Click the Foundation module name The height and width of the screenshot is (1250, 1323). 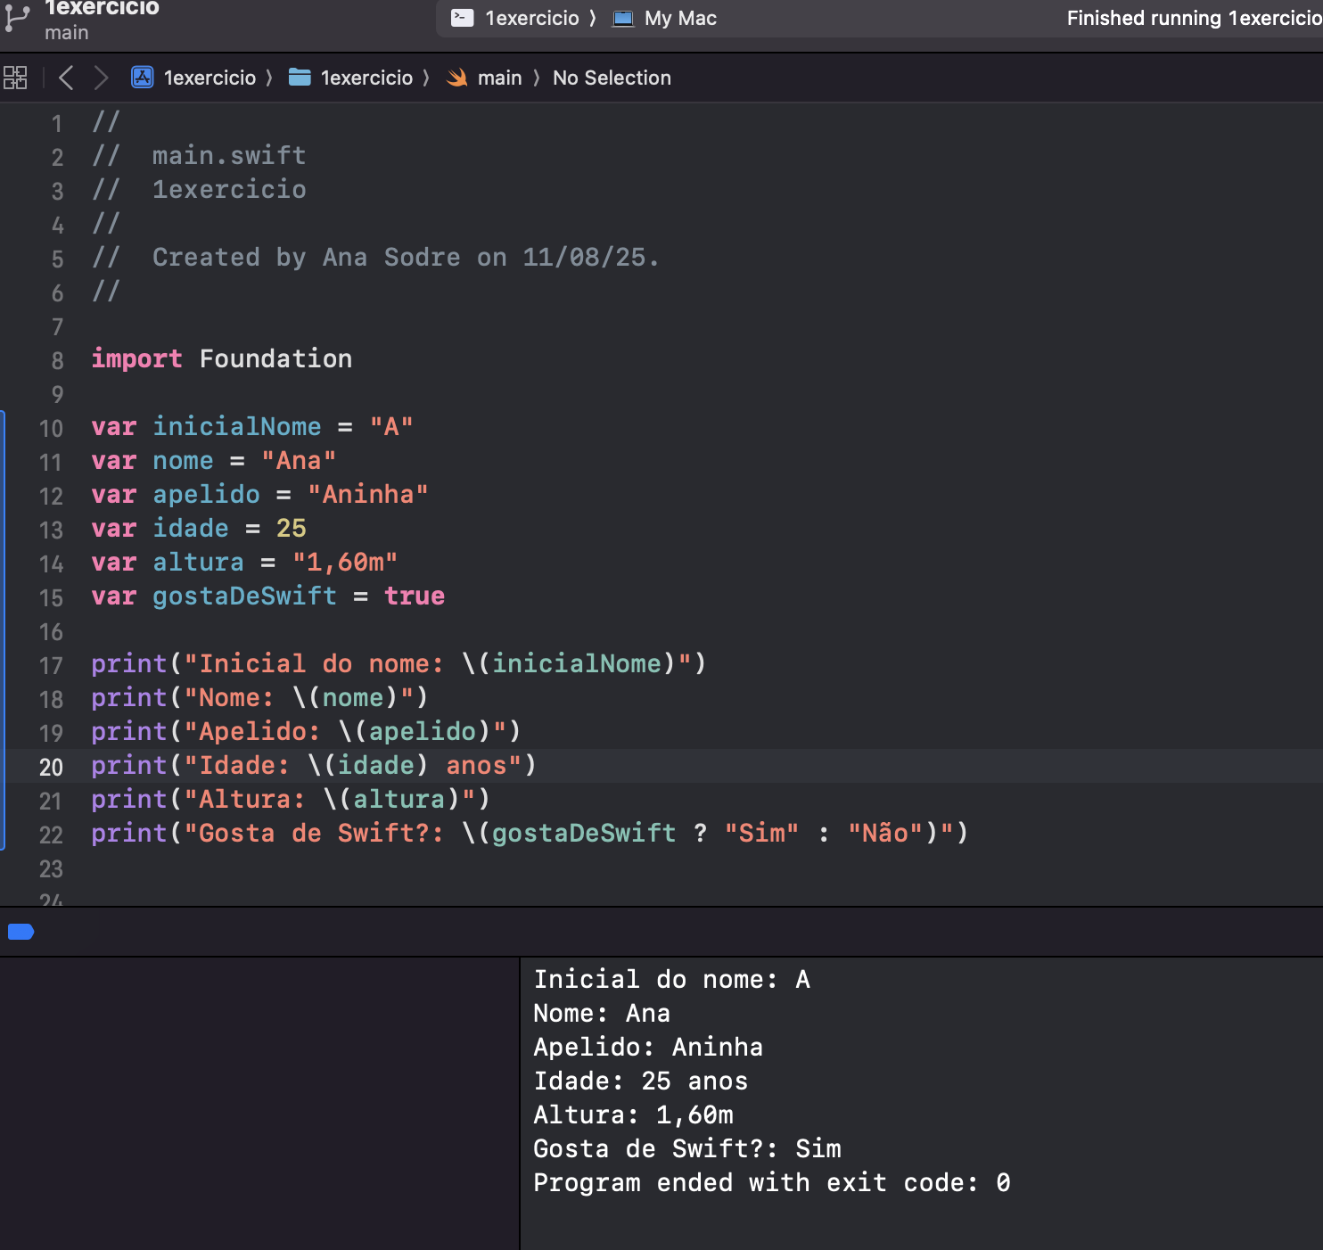(275, 359)
